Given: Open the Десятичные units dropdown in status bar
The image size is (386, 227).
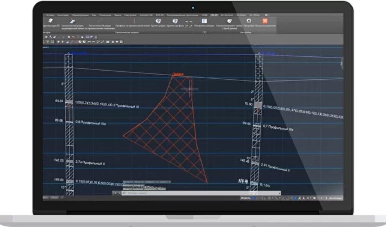Looking at the screenshot, I should pyautogui.click(x=336, y=198).
